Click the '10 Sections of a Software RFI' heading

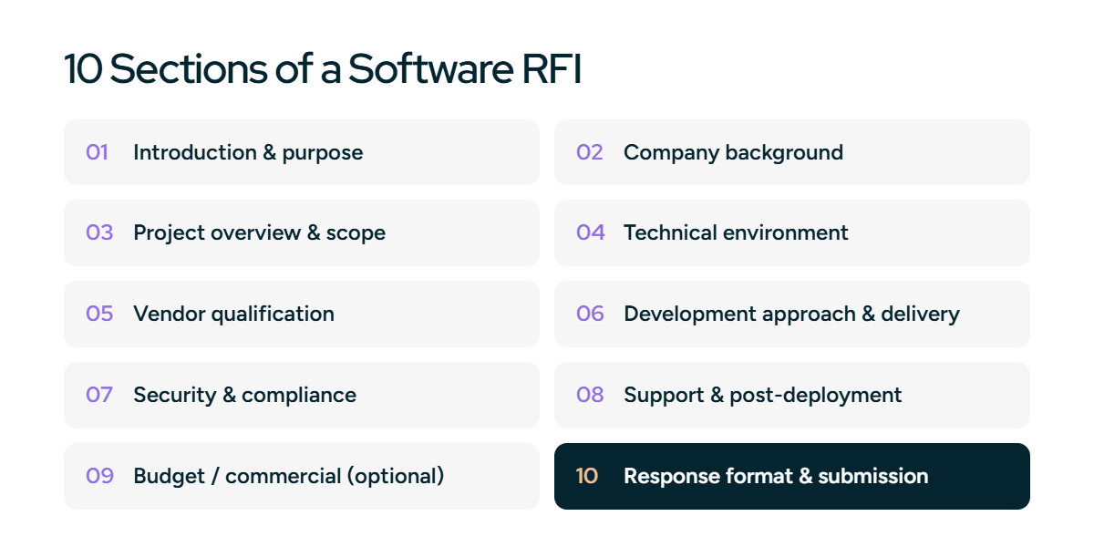coord(323,70)
